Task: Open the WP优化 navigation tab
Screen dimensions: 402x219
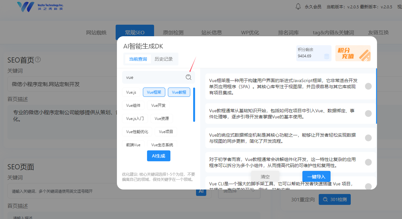Action: pyautogui.click(x=250, y=32)
